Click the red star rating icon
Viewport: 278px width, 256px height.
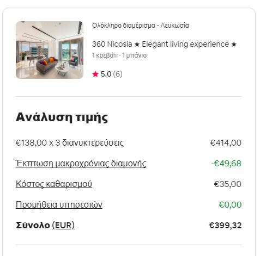pos(95,74)
